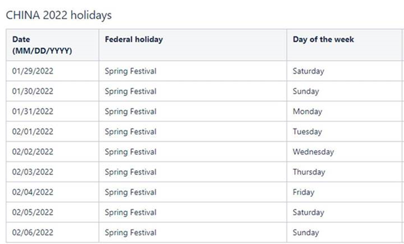Select the 02/03/2022 date cell

[33, 172]
